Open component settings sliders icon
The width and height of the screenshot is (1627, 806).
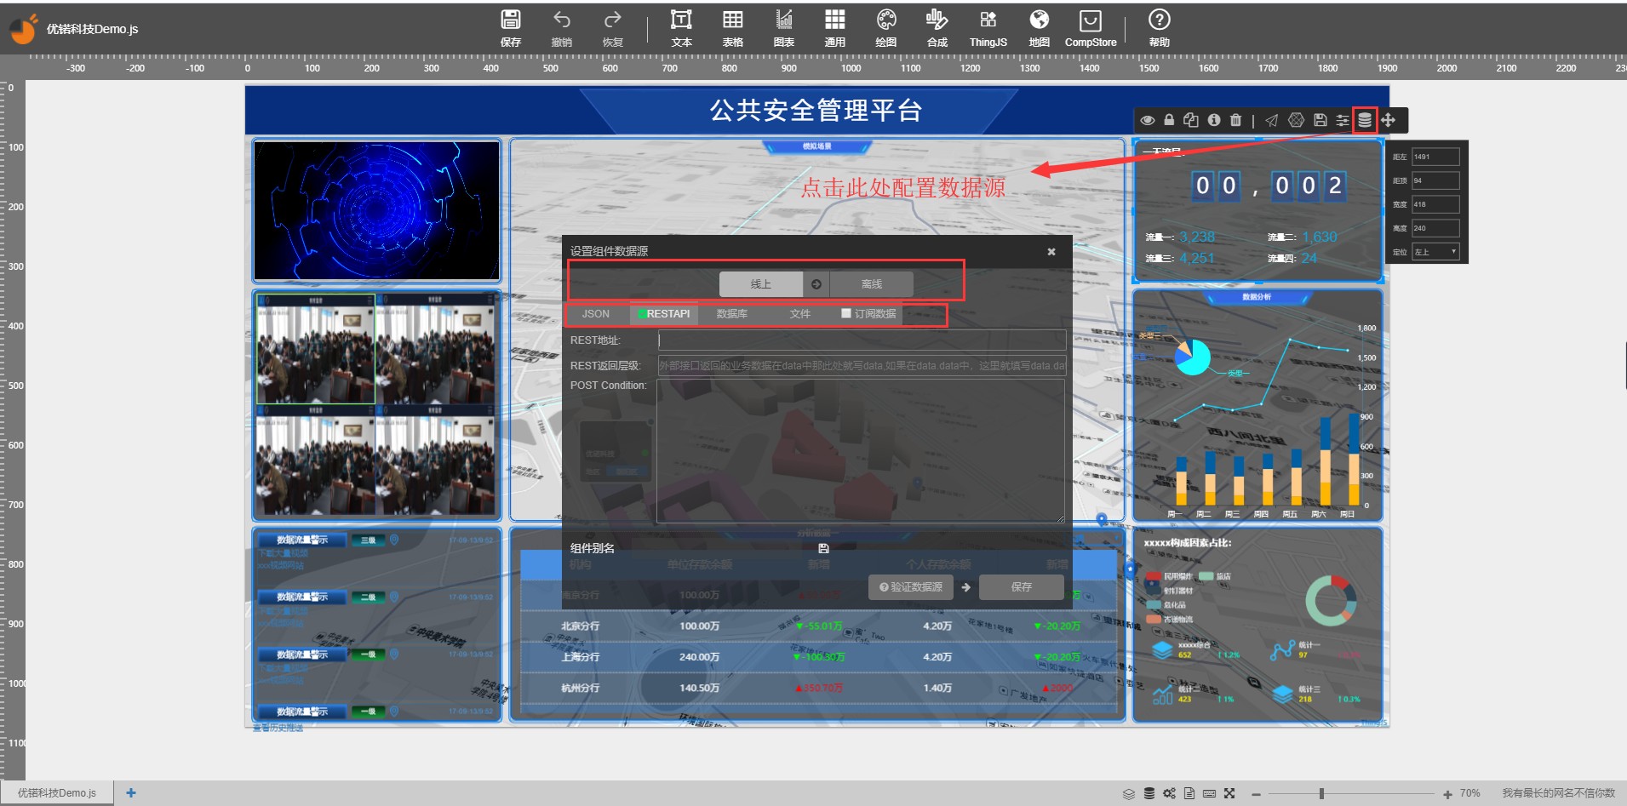click(1343, 120)
